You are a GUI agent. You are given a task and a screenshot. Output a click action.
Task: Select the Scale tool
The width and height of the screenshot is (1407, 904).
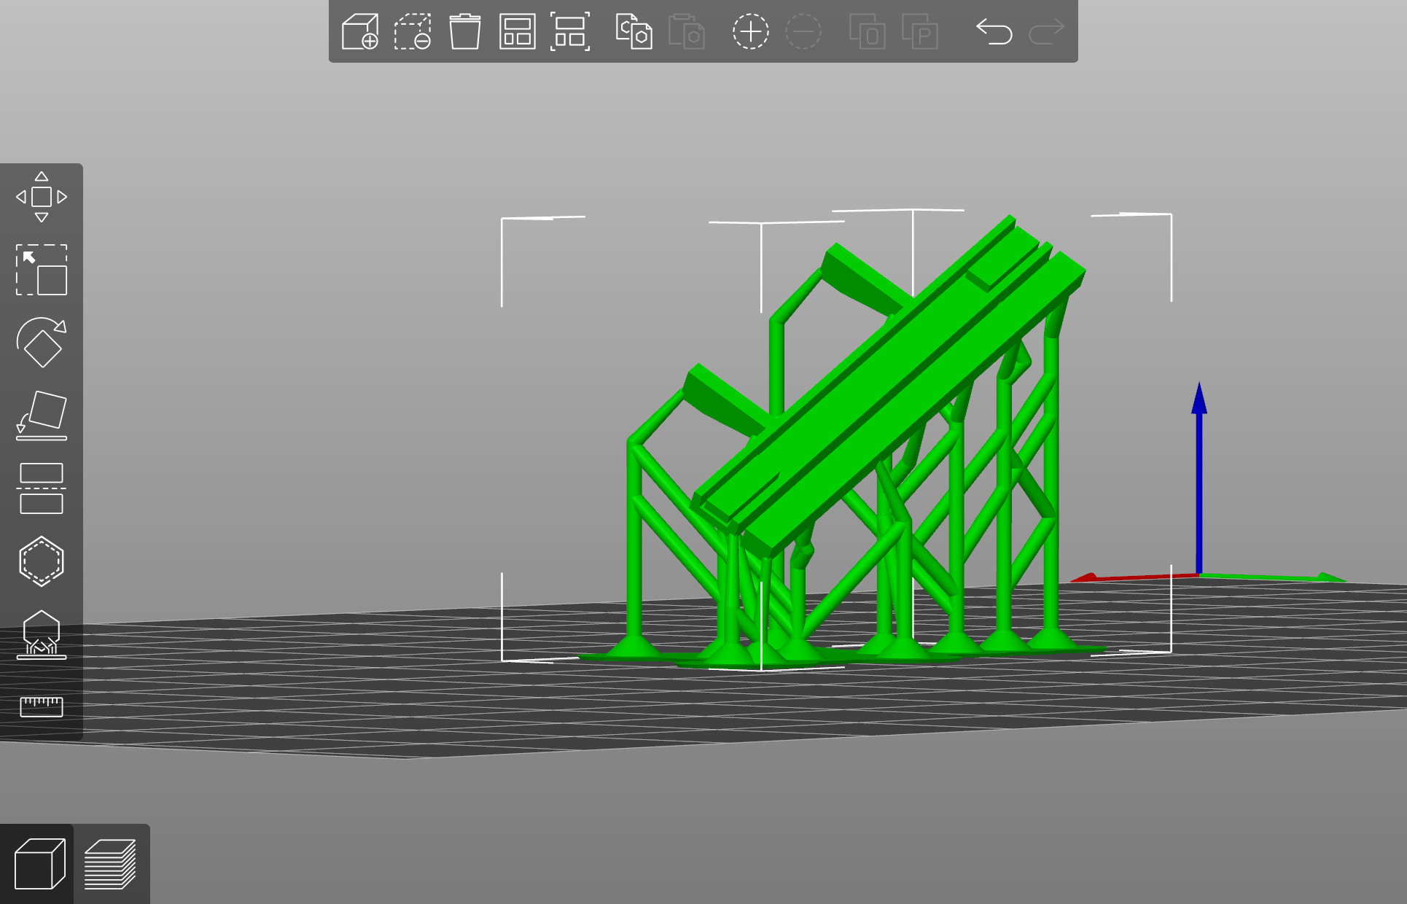click(x=42, y=270)
